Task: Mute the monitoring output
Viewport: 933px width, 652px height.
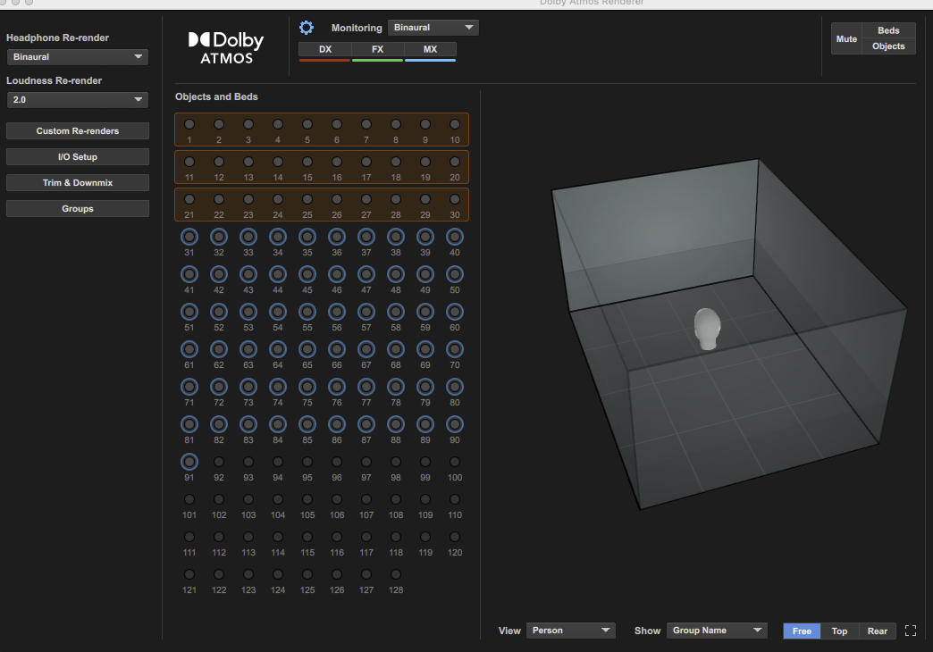Action: click(845, 38)
